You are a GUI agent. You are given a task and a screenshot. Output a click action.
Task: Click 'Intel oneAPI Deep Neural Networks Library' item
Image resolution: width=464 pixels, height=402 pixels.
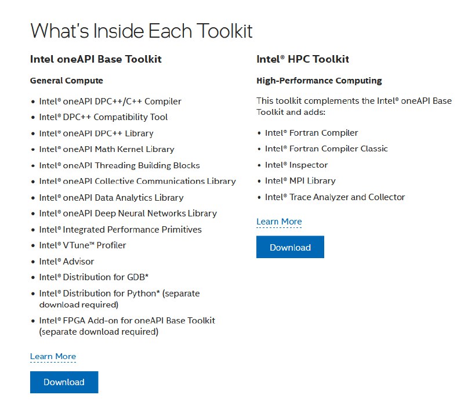coord(128,213)
